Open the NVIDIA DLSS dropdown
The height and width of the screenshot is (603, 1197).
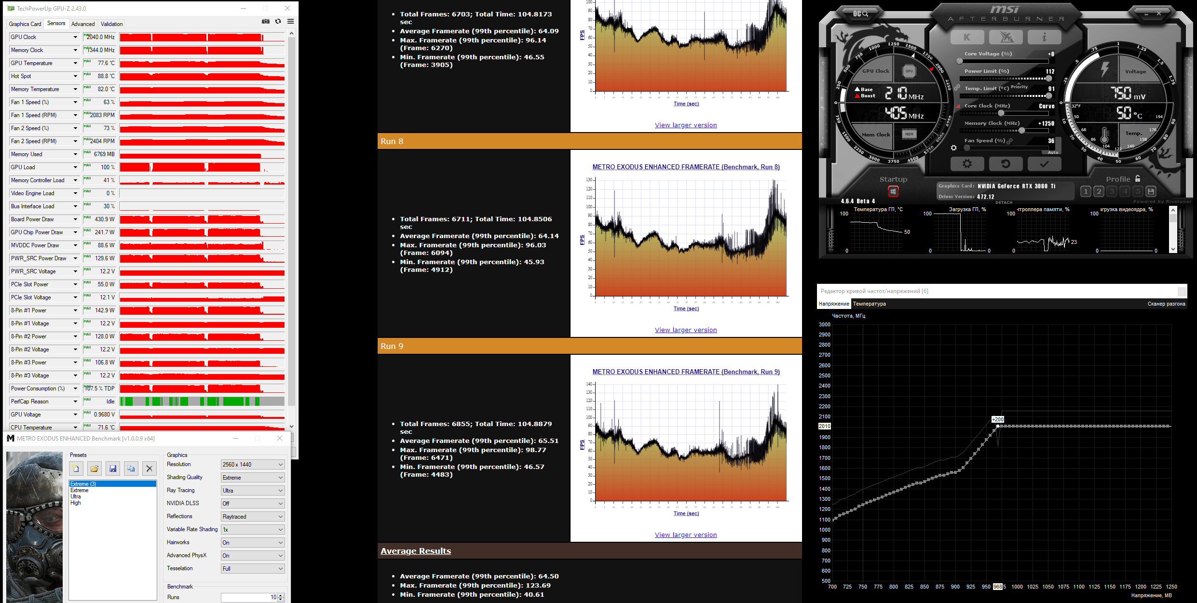coord(253,503)
